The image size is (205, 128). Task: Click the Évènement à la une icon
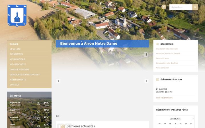click(x=157, y=79)
